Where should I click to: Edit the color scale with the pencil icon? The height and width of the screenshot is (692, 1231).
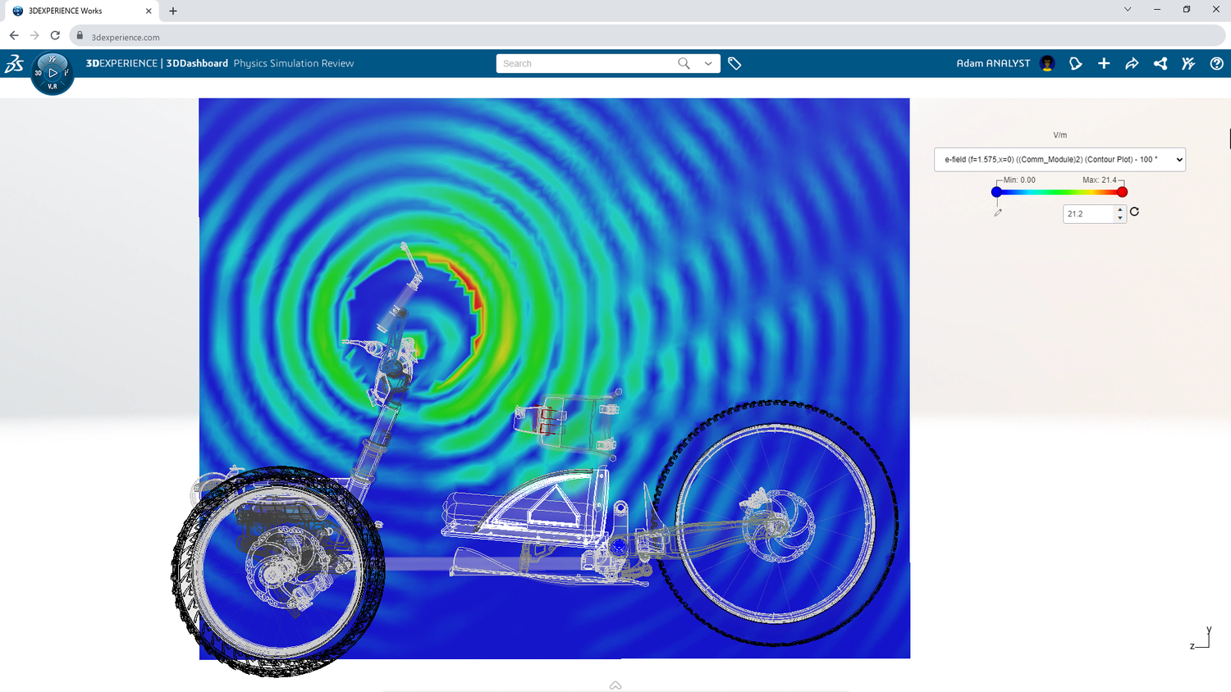[998, 212]
